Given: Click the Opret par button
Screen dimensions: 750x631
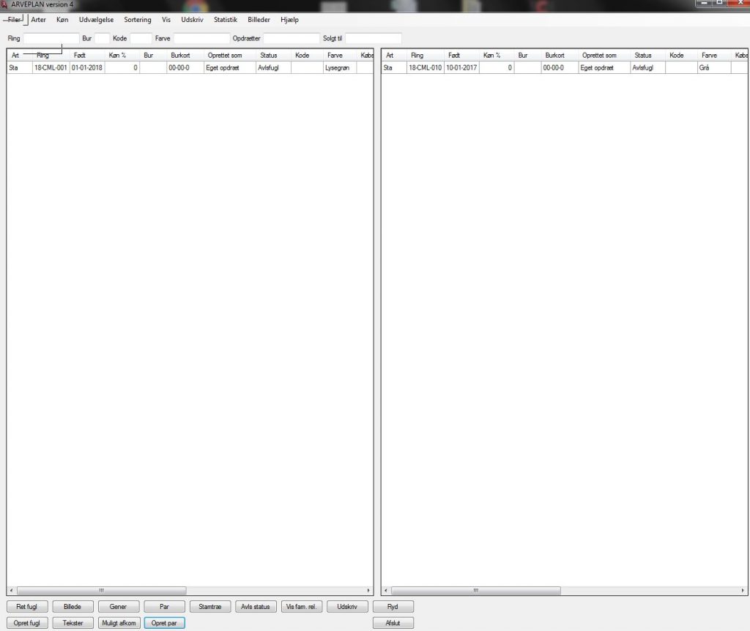Looking at the screenshot, I should click(x=164, y=623).
